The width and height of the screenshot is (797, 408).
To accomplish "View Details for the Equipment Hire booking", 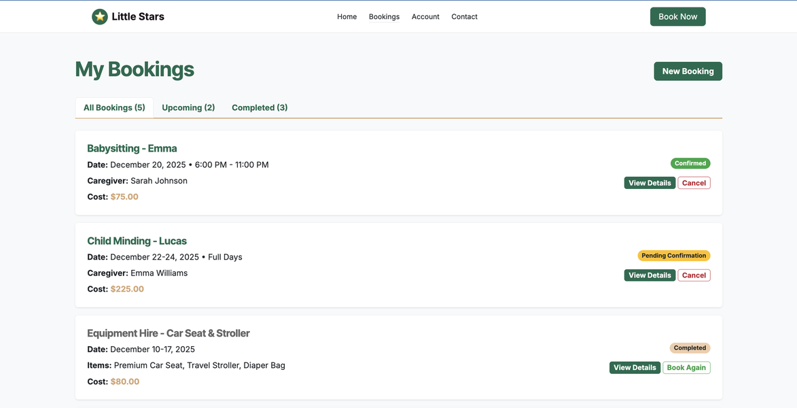I will point(635,367).
